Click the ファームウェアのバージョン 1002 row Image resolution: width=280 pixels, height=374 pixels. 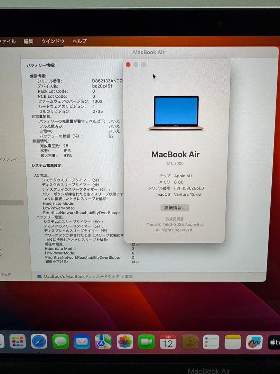point(70,101)
